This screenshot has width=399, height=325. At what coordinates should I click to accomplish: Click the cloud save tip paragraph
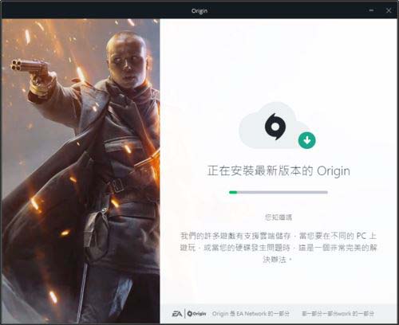(279, 248)
